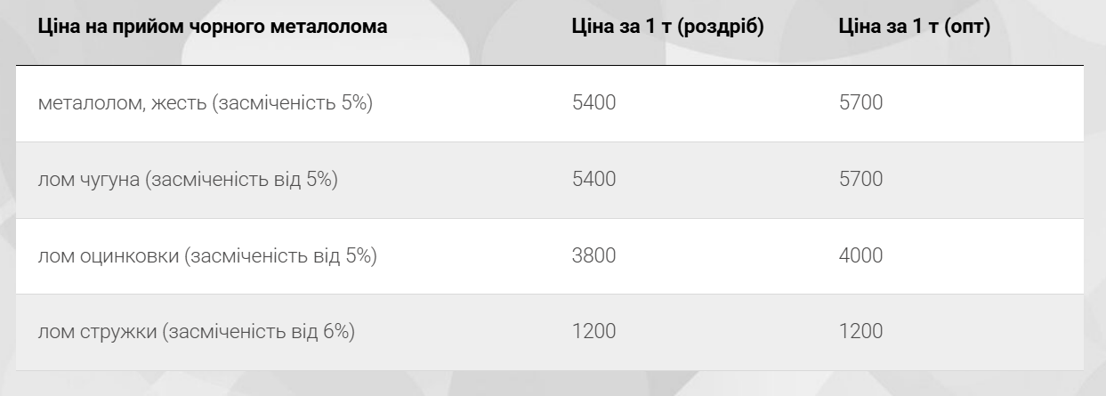Image resolution: width=1106 pixels, height=396 pixels.
Task: Click retail price 3800 for лом оцинковки
Action: (593, 256)
